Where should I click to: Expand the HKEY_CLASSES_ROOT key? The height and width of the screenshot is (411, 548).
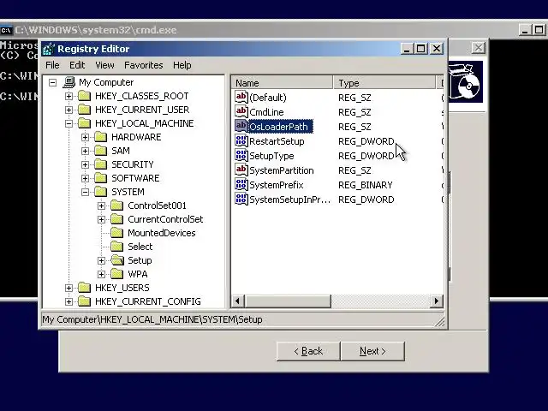(x=68, y=96)
